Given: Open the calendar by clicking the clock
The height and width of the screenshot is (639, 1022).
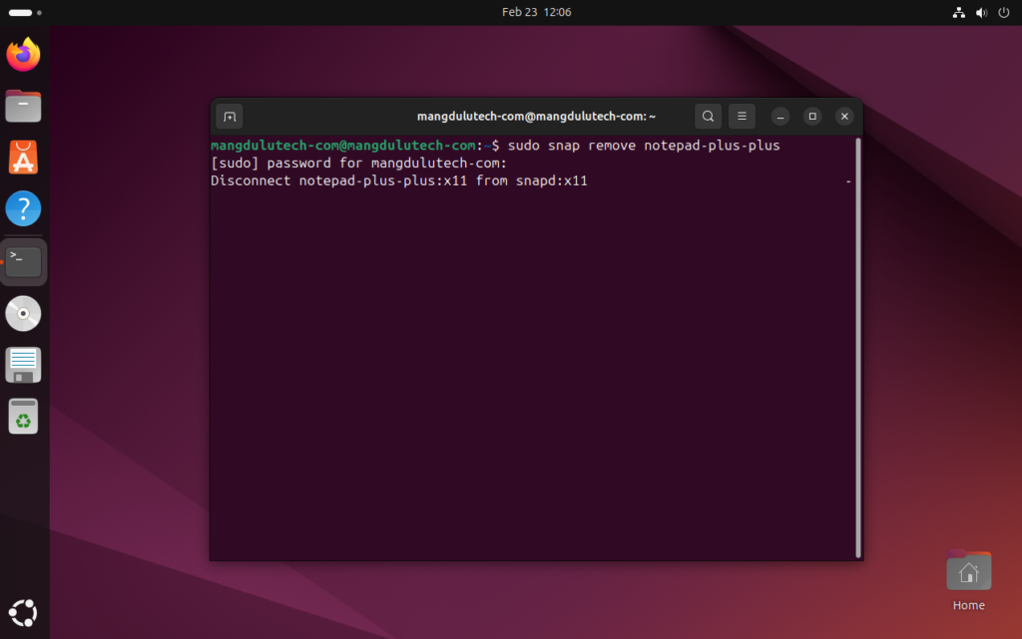Looking at the screenshot, I should 537,12.
